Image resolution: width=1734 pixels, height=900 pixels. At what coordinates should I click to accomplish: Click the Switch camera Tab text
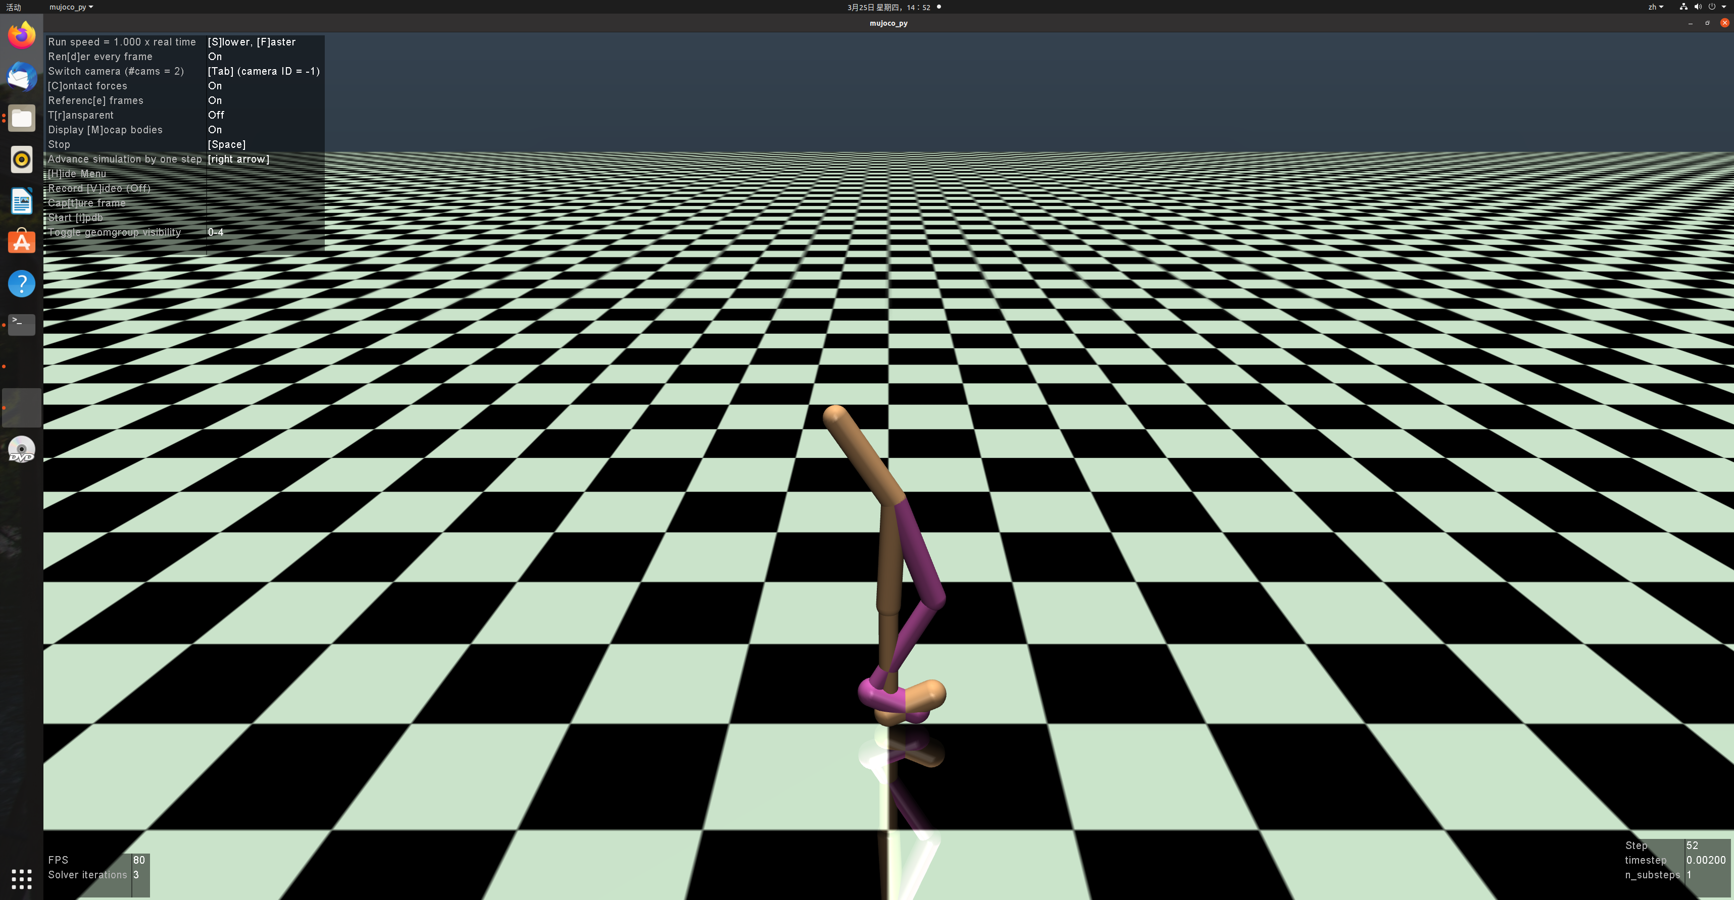pos(264,71)
